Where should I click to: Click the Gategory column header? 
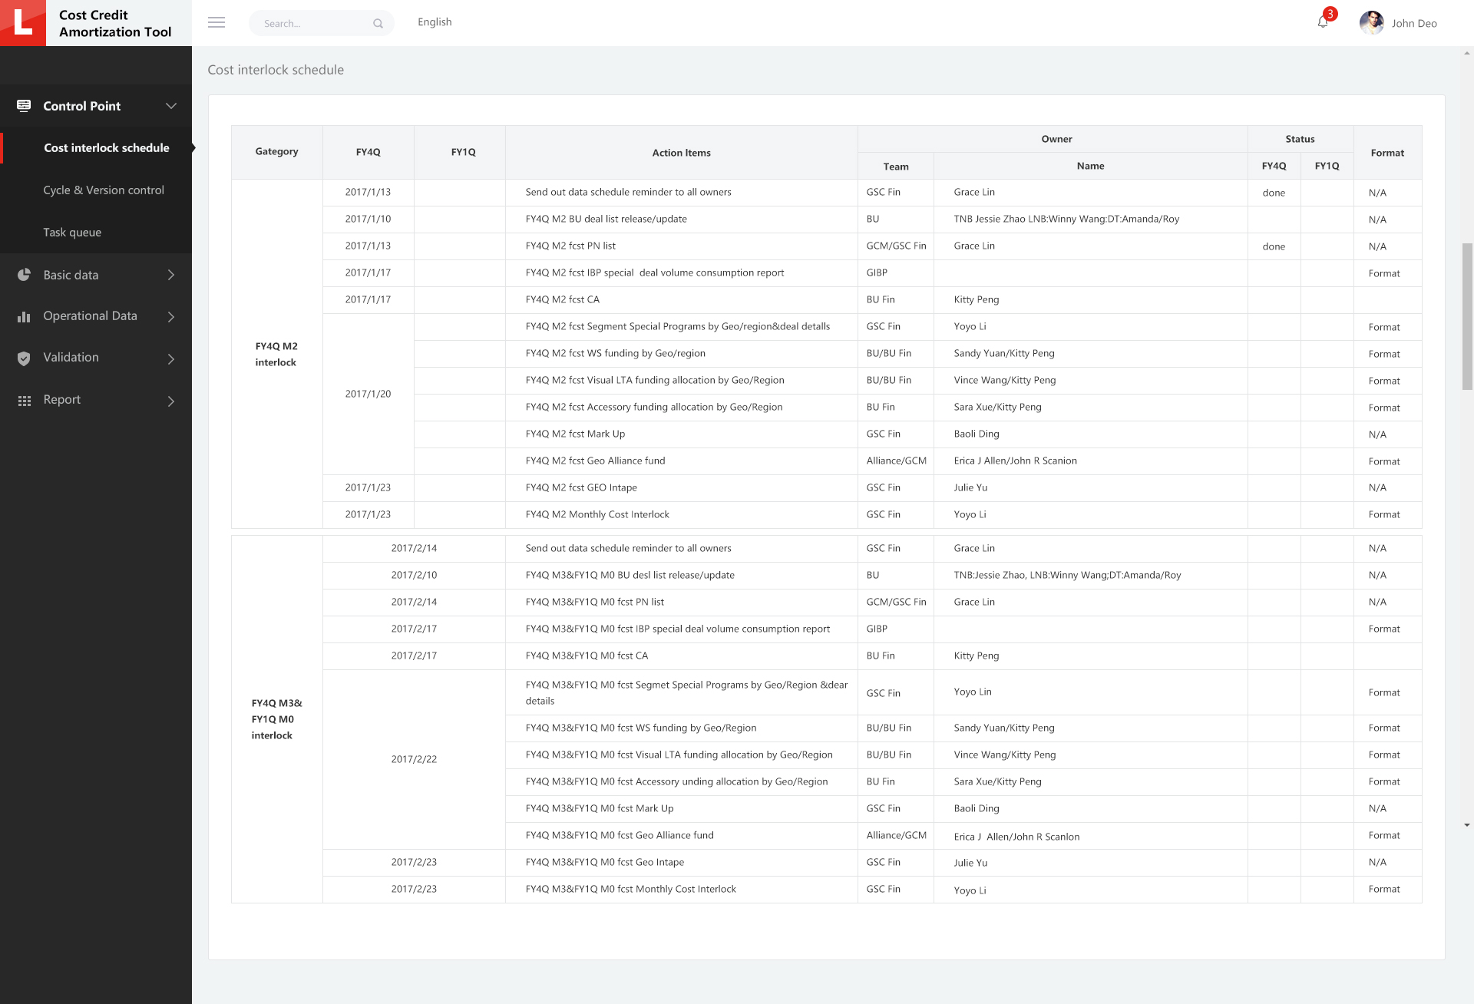tap(276, 151)
